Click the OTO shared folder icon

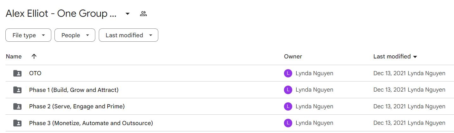tap(17, 73)
